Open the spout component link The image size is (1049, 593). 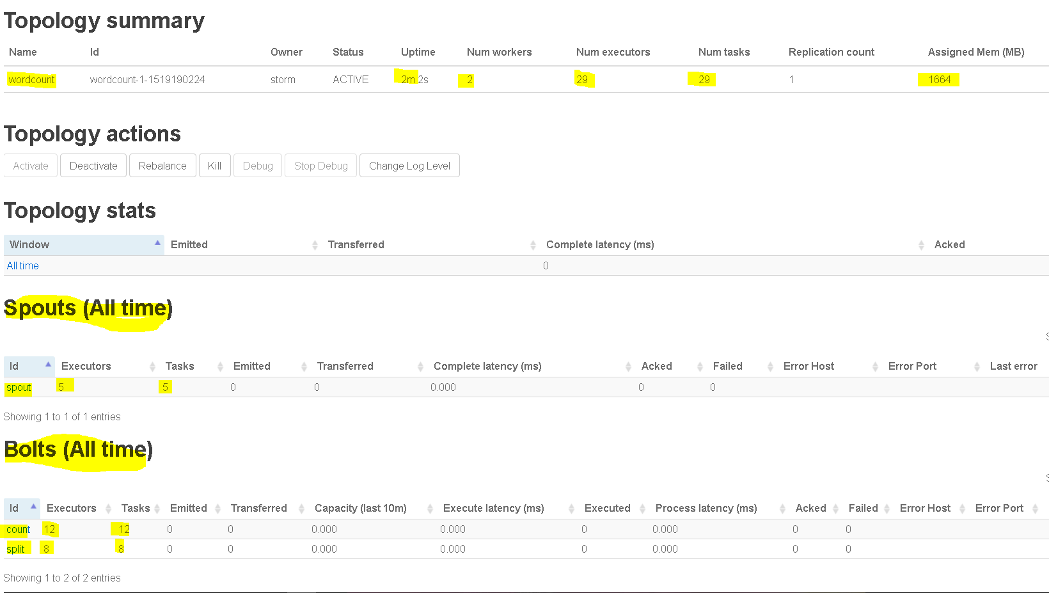[x=19, y=387]
